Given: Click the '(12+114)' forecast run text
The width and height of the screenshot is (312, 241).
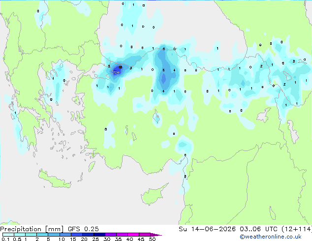Looking at the screenshot, I should click(297, 229).
